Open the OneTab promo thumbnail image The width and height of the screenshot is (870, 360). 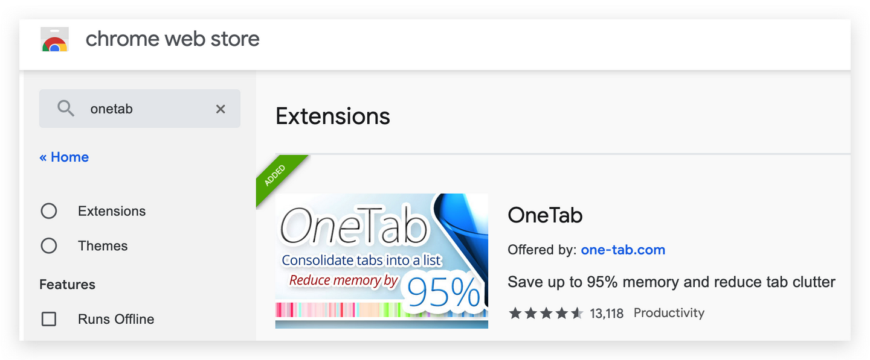[x=381, y=261]
